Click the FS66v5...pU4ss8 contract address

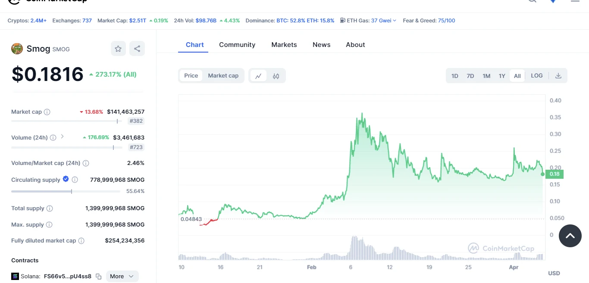coord(68,277)
